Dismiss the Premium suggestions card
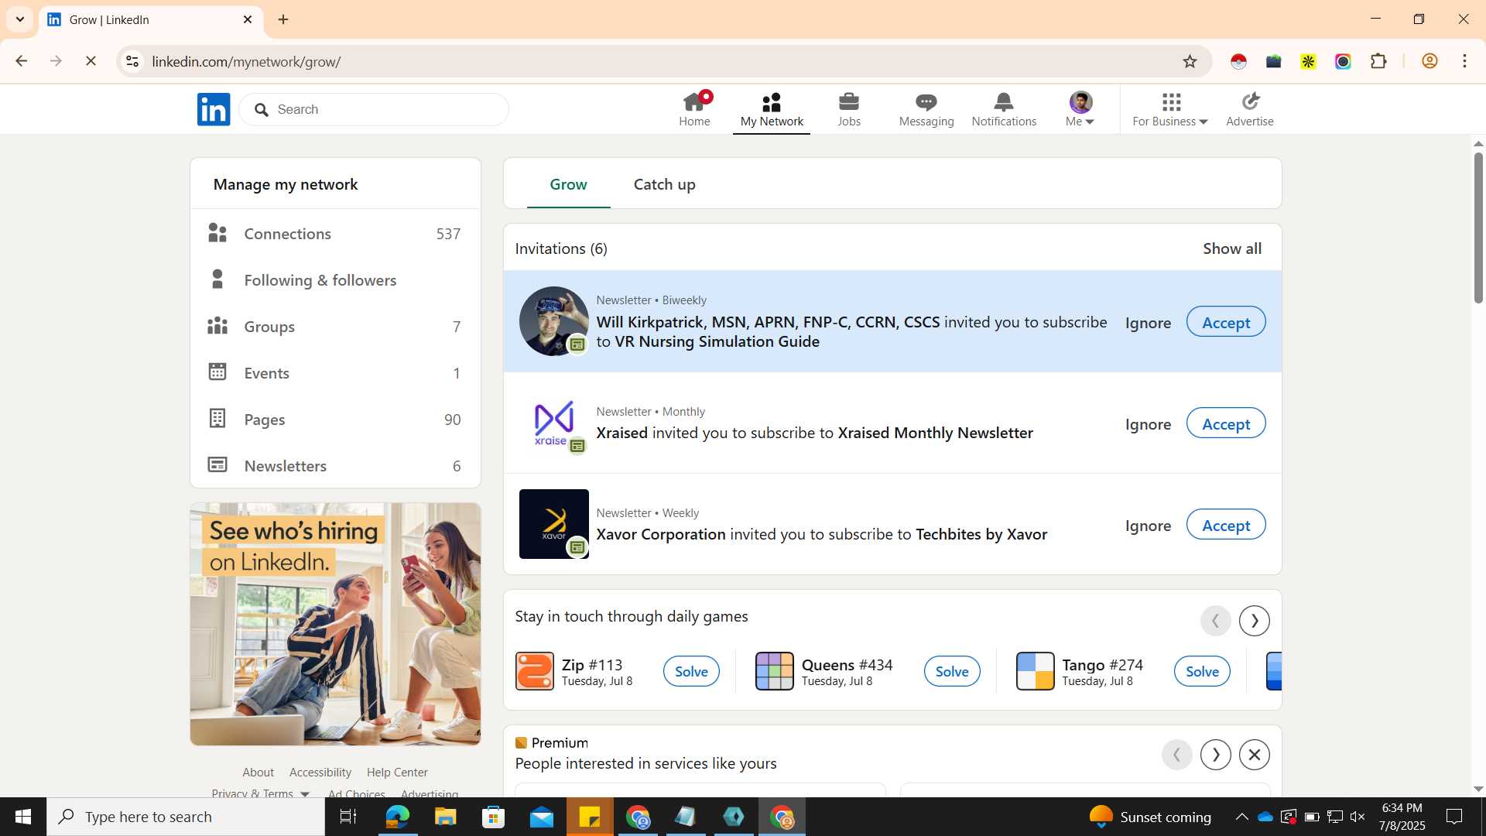Image resolution: width=1486 pixels, height=836 pixels. 1255,755
